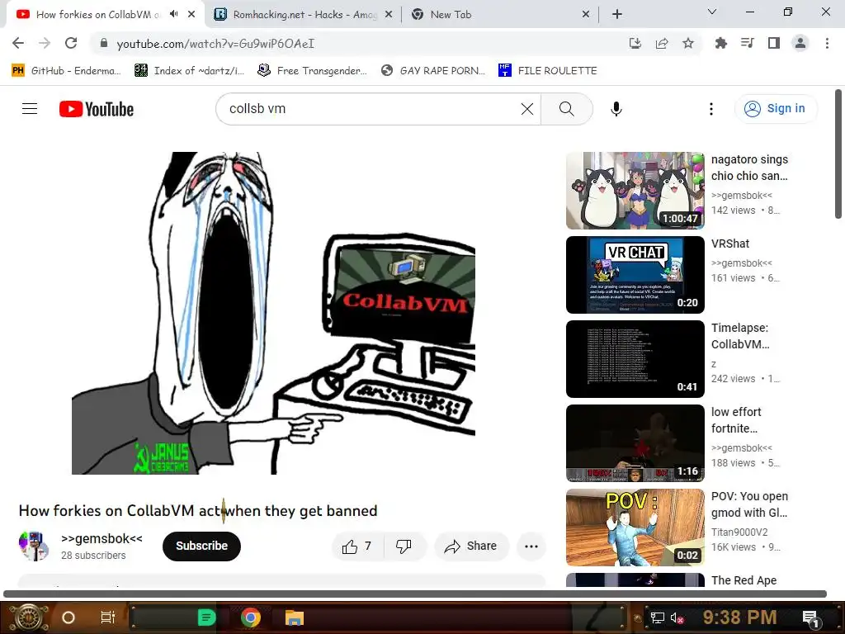
Task: Click the Timelapse: CollabVM... video title
Action: pyautogui.click(x=740, y=336)
